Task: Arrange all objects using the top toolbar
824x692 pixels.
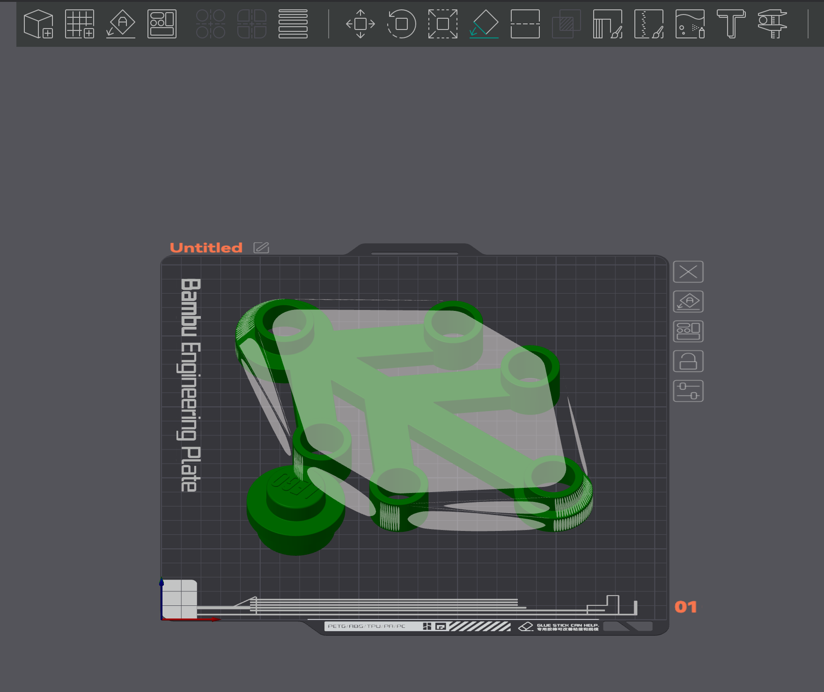Action: tap(162, 24)
